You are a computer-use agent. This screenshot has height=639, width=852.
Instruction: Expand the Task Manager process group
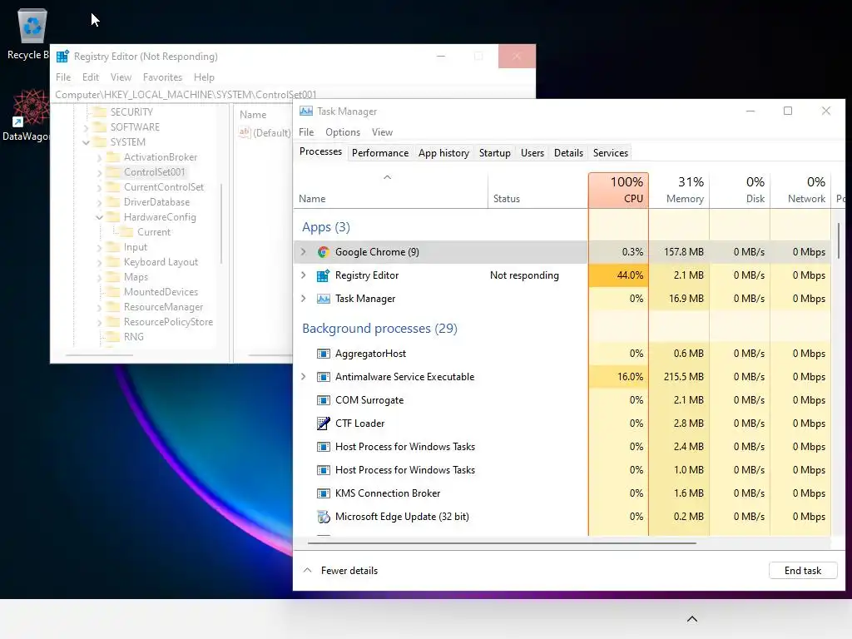click(x=304, y=299)
